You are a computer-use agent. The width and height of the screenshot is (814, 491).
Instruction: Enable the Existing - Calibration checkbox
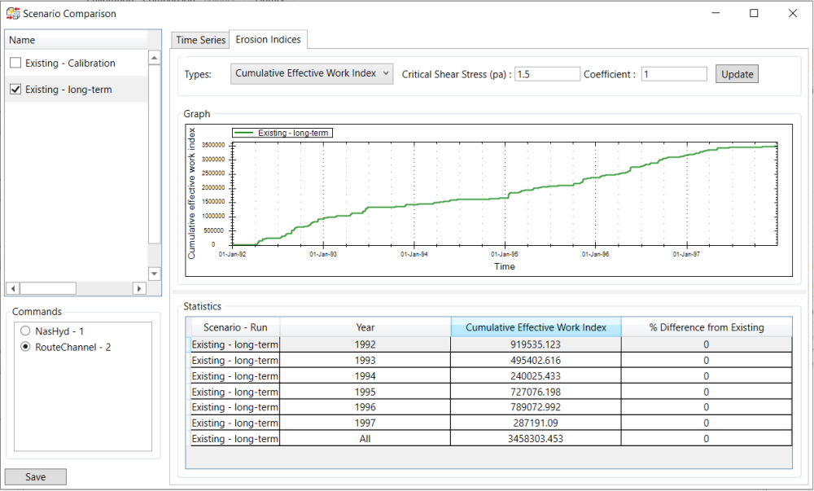[x=15, y=64]
